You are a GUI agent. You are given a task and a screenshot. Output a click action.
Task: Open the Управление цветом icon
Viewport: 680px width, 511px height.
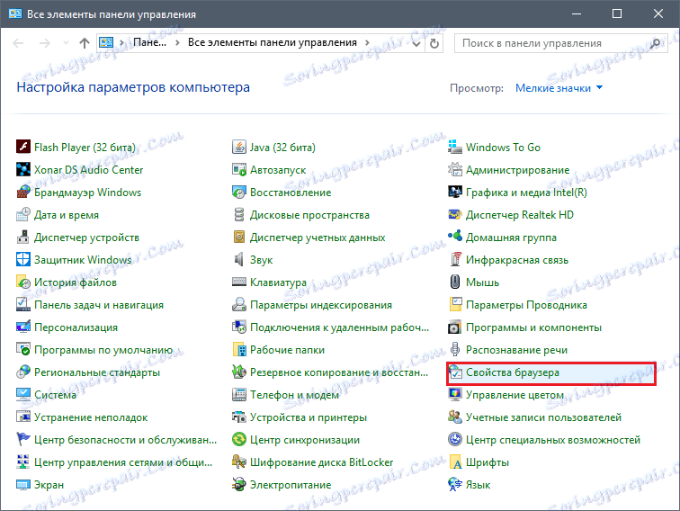click(x=455, y=395)
